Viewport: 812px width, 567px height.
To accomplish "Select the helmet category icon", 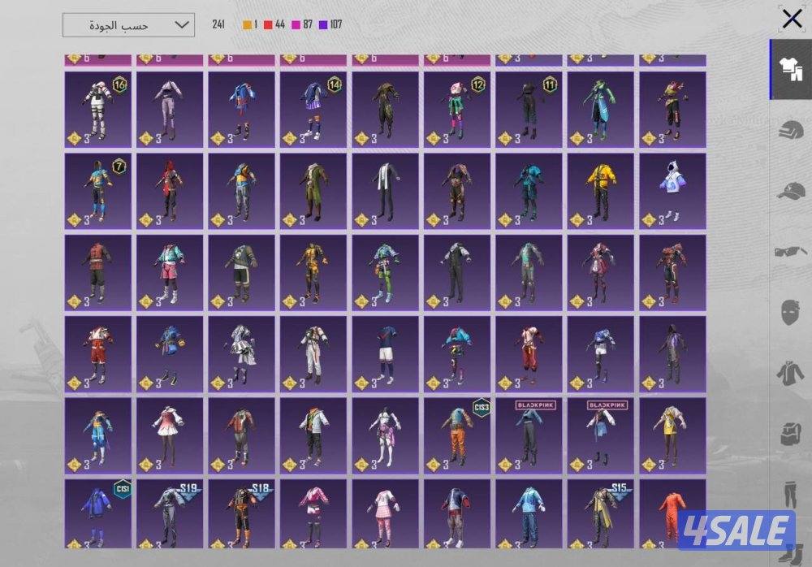I will [x=788, y=130].
